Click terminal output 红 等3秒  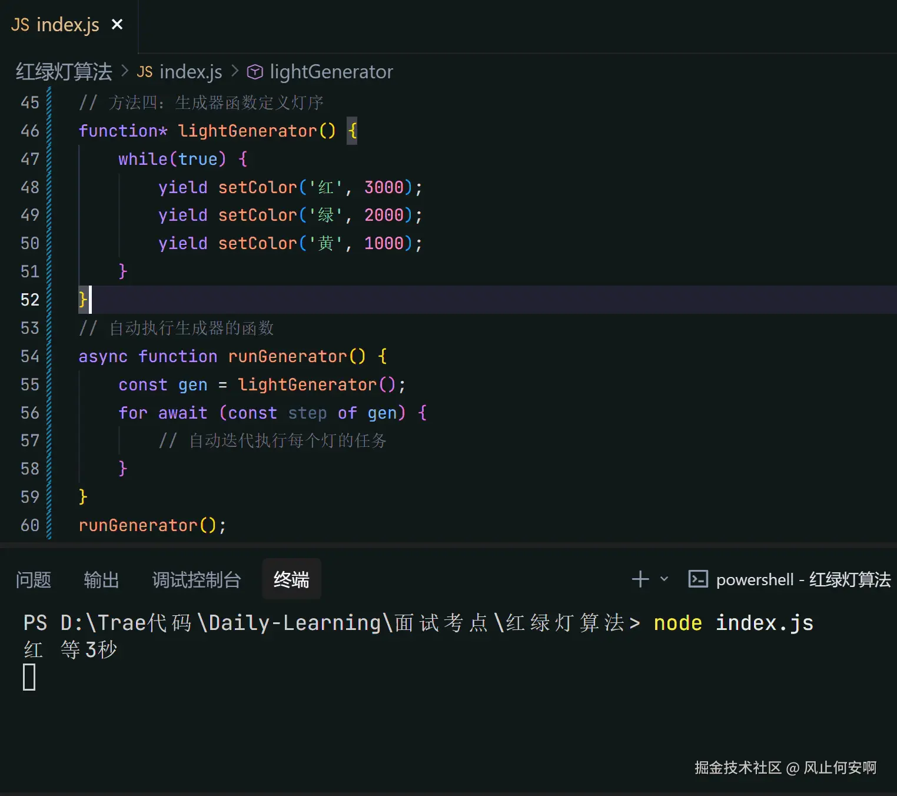coord(71,650)
